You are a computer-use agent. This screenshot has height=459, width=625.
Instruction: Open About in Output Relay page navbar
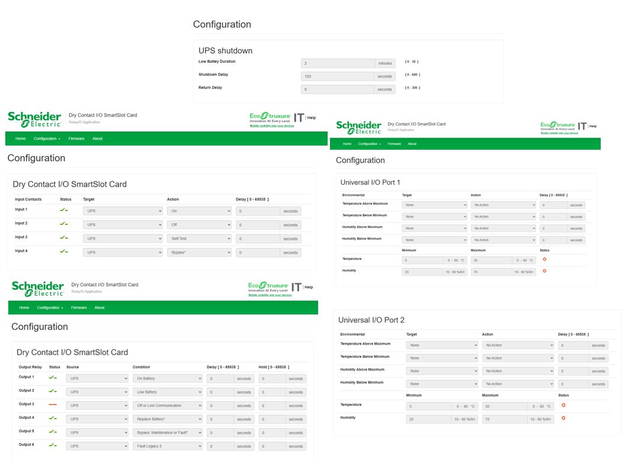[100, 307]
